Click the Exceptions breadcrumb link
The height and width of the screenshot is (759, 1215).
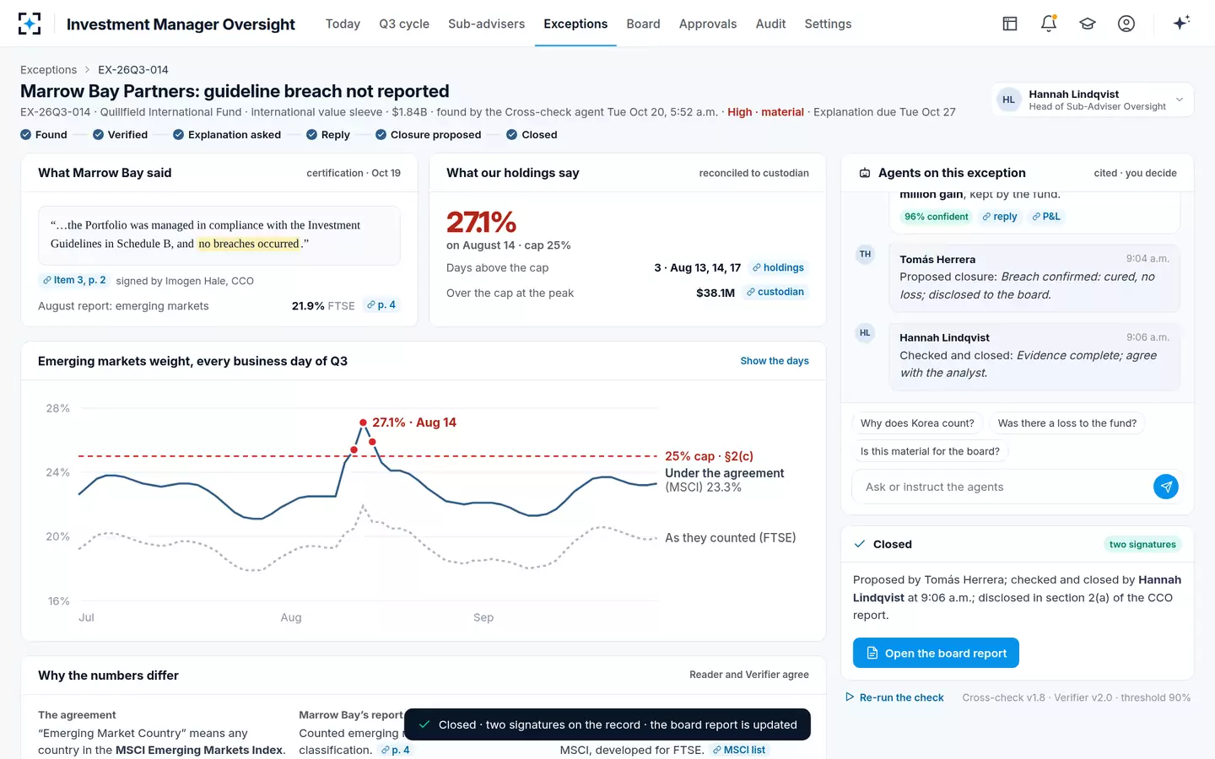[x=48, y=70]
